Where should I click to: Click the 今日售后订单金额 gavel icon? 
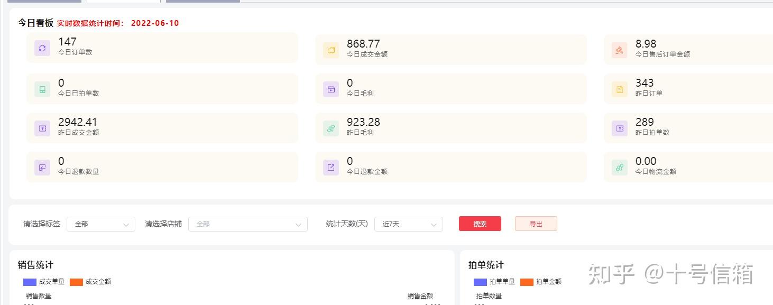click(x=620, y=50)
